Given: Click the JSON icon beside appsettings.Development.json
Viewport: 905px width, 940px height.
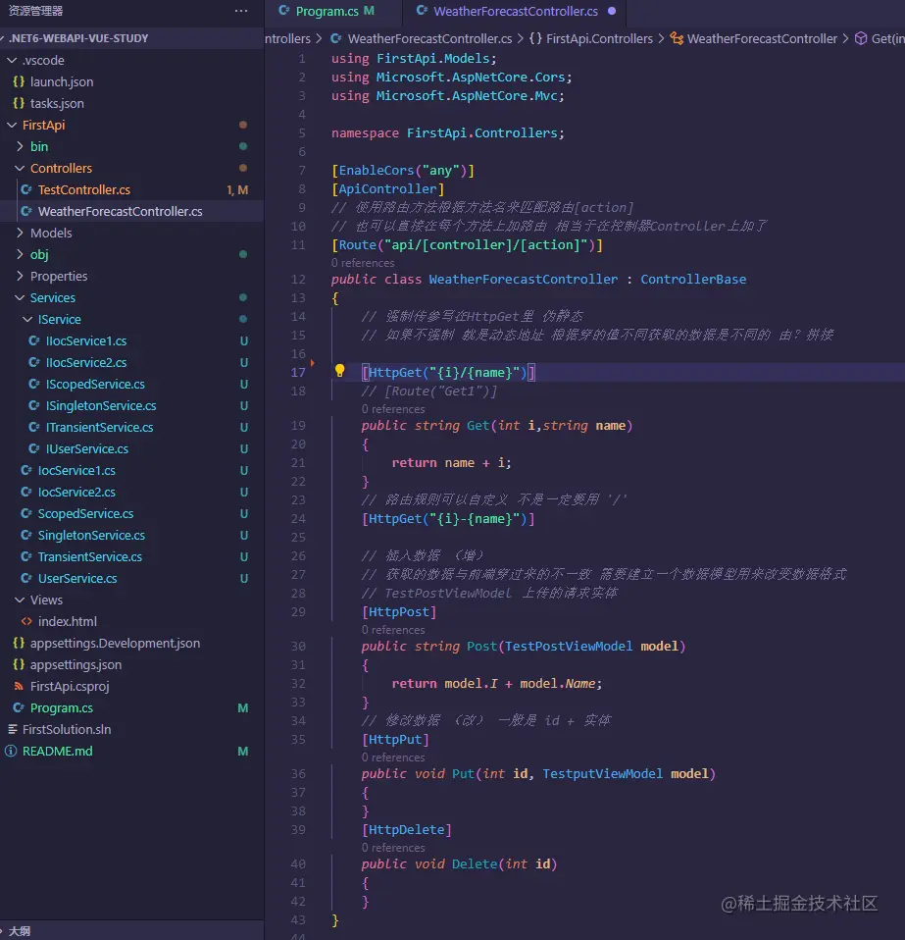Looking at the screenshot, I should click(x=19, y=643).
